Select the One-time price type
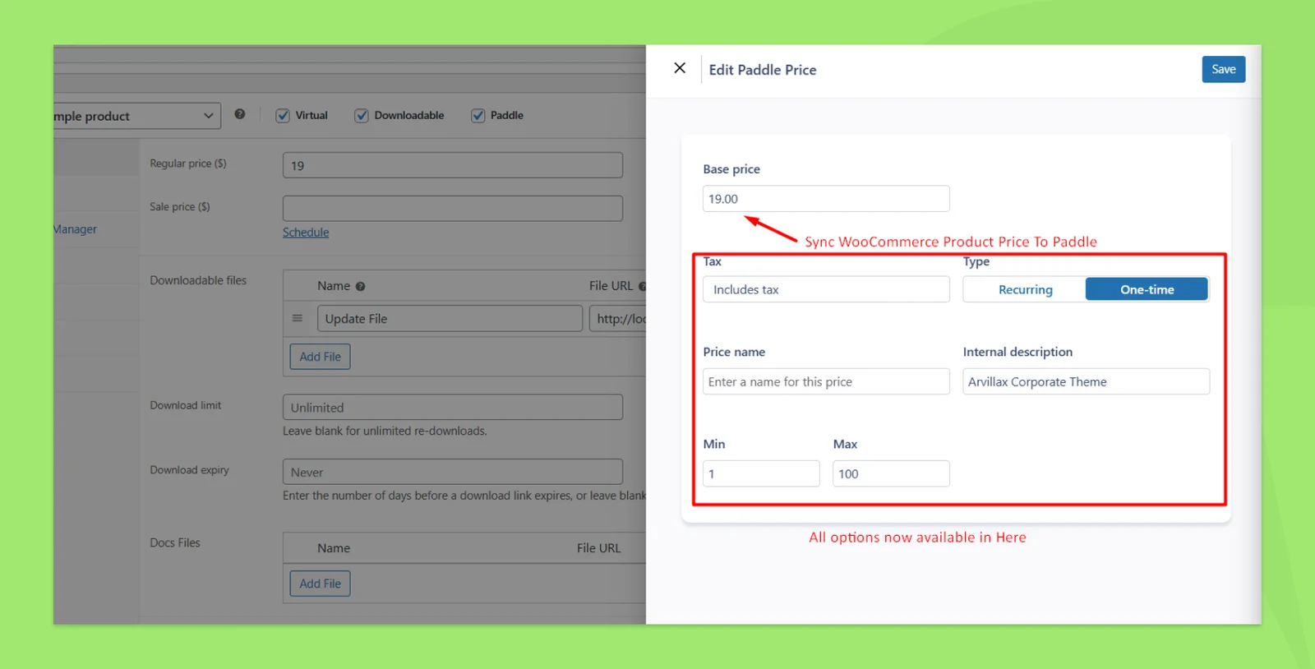This screenshot has height=669, width=1315. pyautogui.click(x=1147, y=289)
